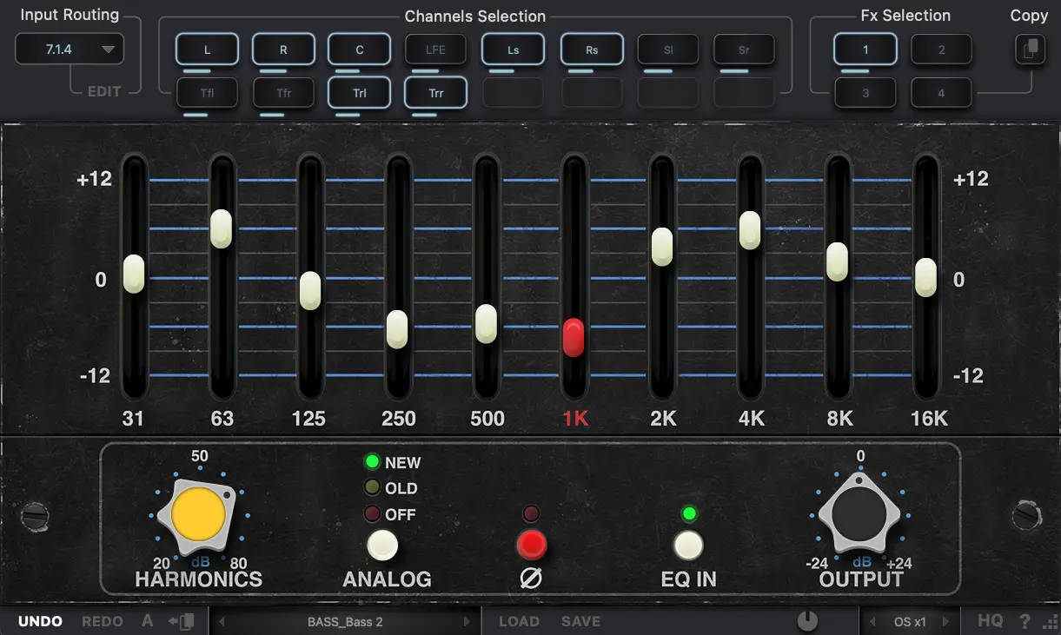Click the Copy Fx icon button

click(1031, 50)
